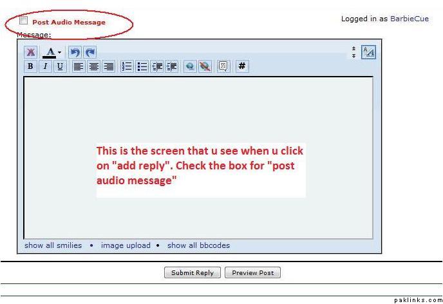This screenshot has width=443, height=304.
Task: Toggle underline formatting
Action: pyautogui.click(x=60, y=66)
